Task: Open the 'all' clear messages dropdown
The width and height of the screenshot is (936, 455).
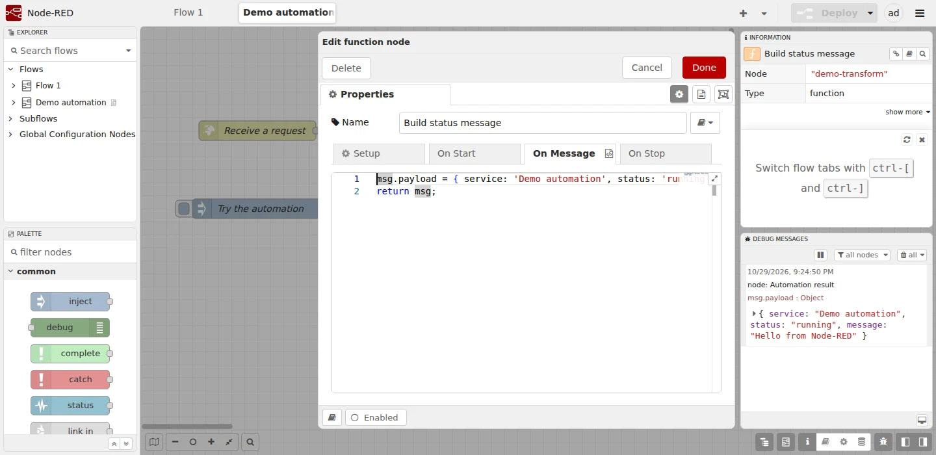Action: 911,255
